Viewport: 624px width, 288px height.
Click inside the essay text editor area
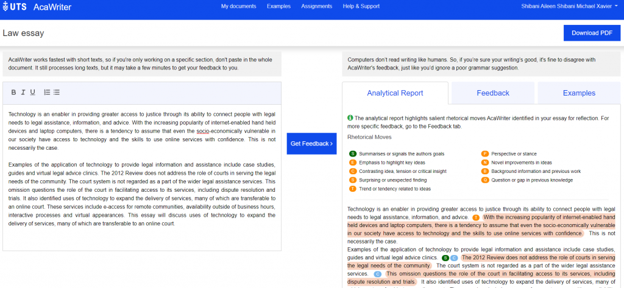[142, 177]
